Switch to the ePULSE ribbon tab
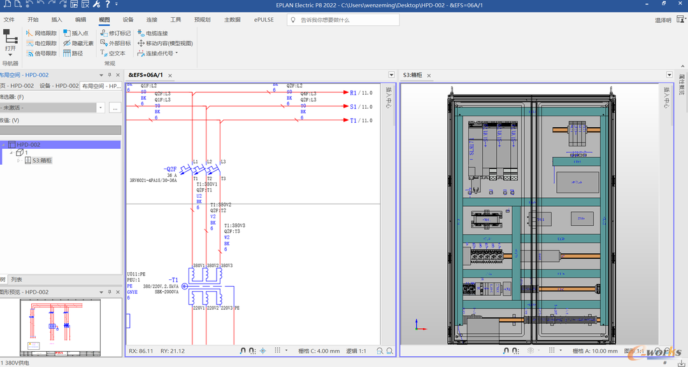688x367 pixels. point(264,20)
